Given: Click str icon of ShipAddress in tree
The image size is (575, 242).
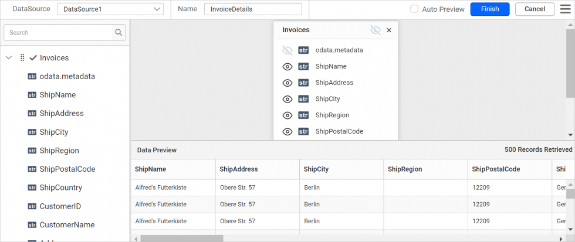Looking at the screenshot, I should 32,114.
